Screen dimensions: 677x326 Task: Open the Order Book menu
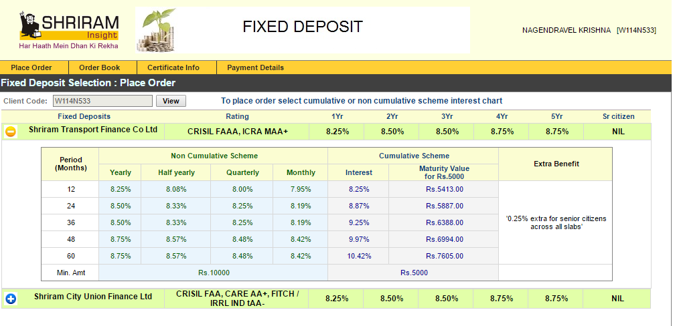tap(99, 67)
